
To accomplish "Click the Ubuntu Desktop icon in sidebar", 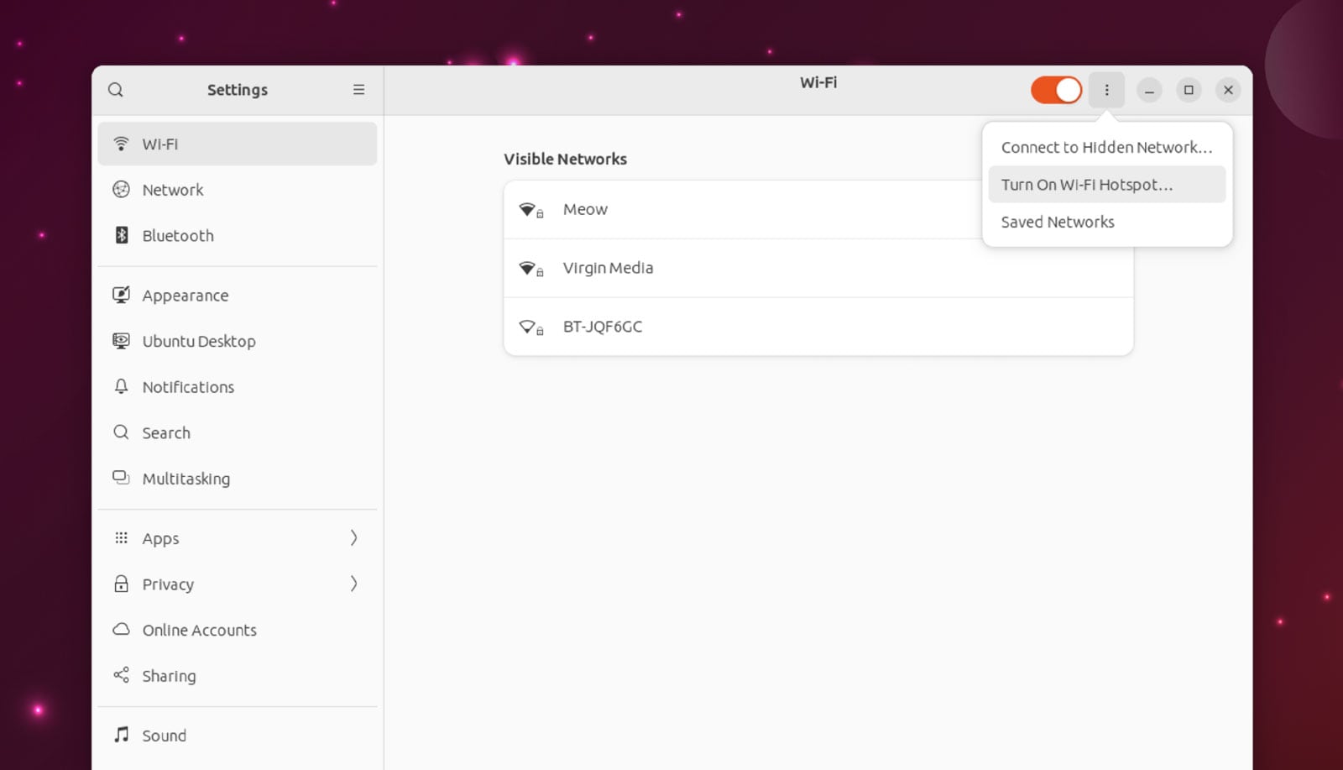I will click(121, 341).
